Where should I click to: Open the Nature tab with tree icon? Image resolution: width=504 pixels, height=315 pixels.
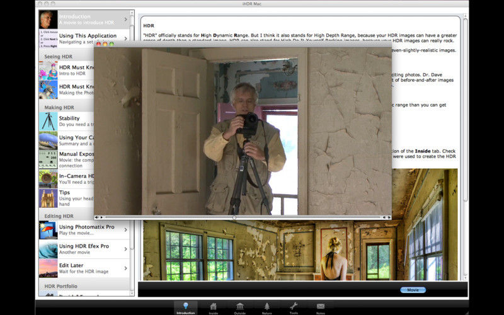266,308
